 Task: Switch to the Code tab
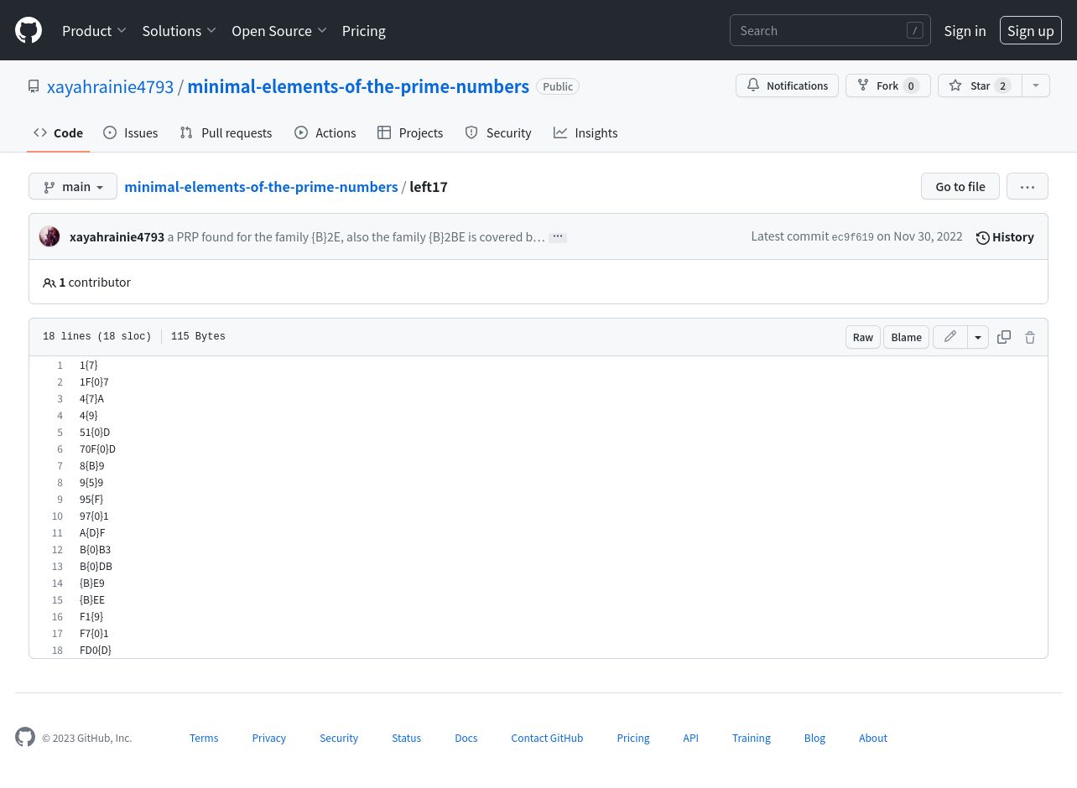click(x=58, y=132)
